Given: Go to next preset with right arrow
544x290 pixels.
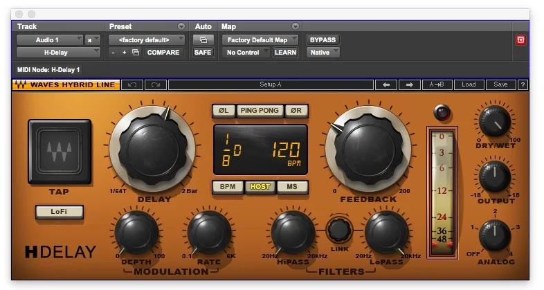Looking at the screenshot, I should [x=410, y=84].
